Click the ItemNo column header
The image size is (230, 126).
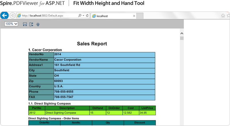76,123
